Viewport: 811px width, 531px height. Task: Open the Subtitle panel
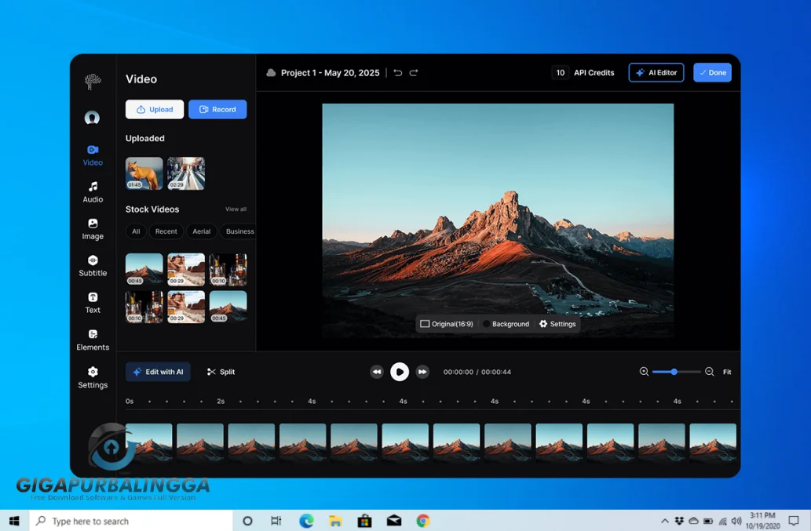(92, 264)
